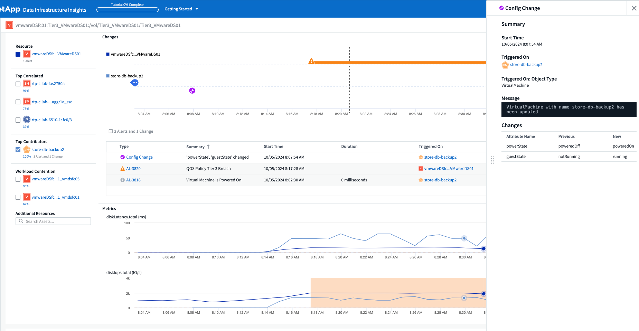Screen dimensions: 639x331
Task: Collapse the 2 Alerts and 1 Change section
Action: [111, 131]
